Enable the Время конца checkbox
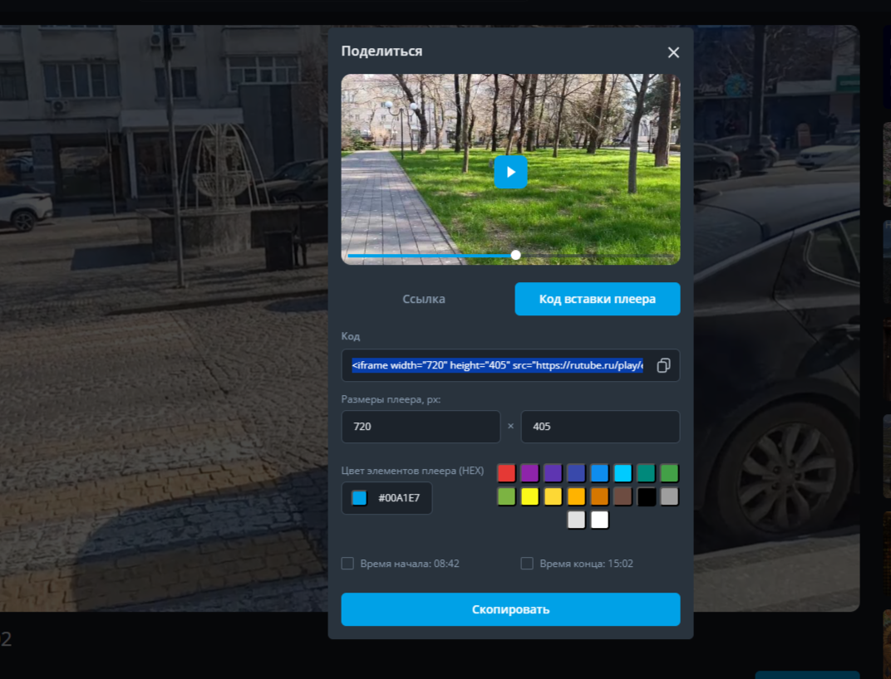The width and height of the screenshot is (891, 679). point(527,564)
